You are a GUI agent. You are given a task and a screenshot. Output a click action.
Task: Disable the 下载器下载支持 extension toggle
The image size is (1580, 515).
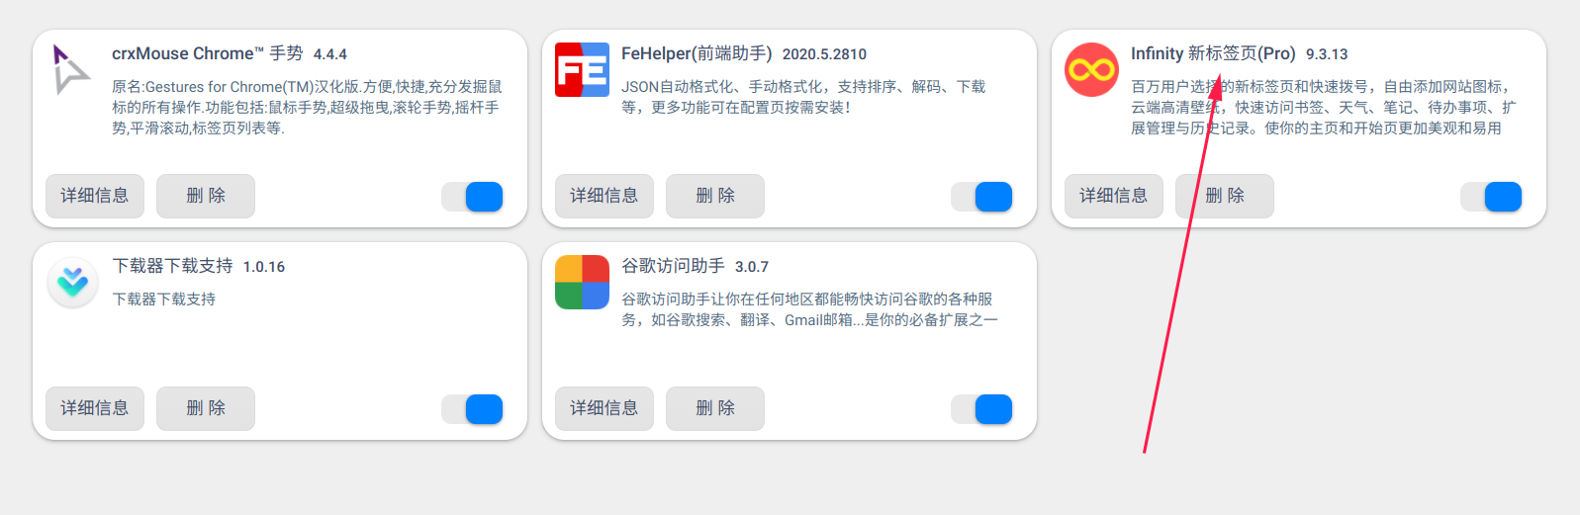(473, 409)
